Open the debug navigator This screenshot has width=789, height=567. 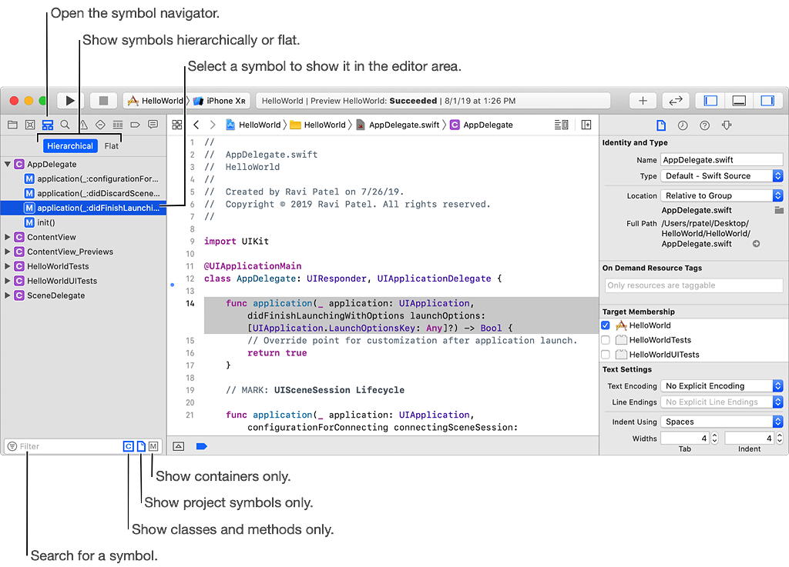[x=118, y=125]
